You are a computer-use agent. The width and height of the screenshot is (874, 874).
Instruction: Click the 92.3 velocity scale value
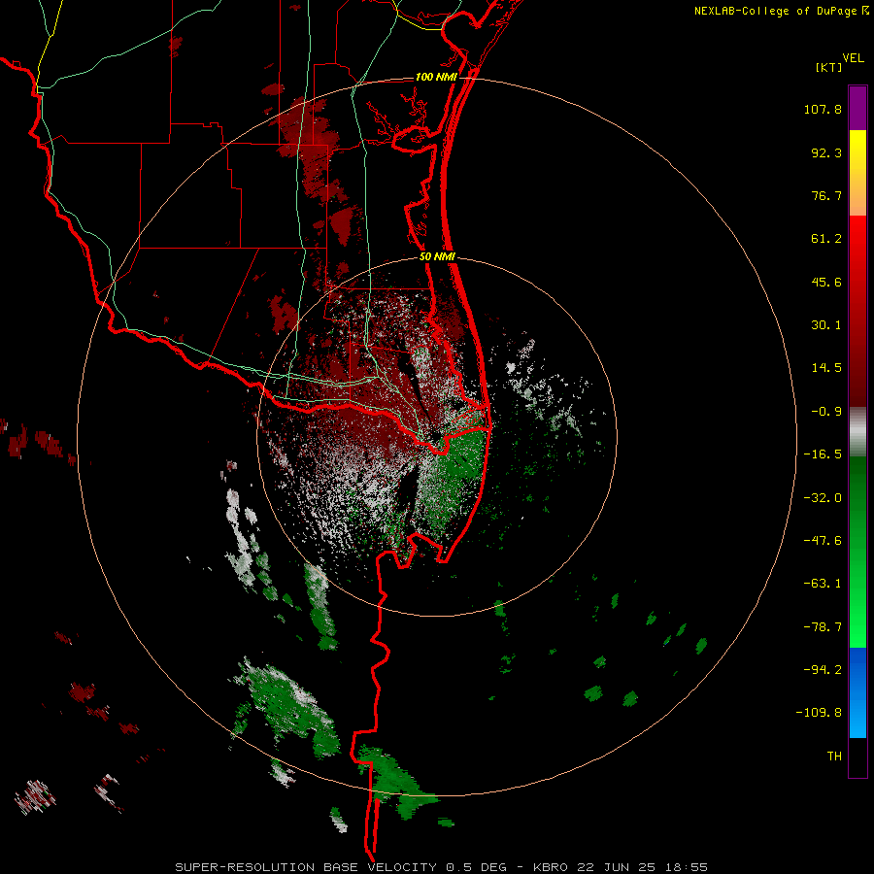[826, 152]
